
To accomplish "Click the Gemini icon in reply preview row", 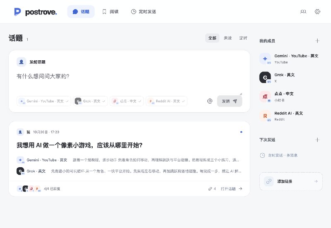I will click(20, 160).
